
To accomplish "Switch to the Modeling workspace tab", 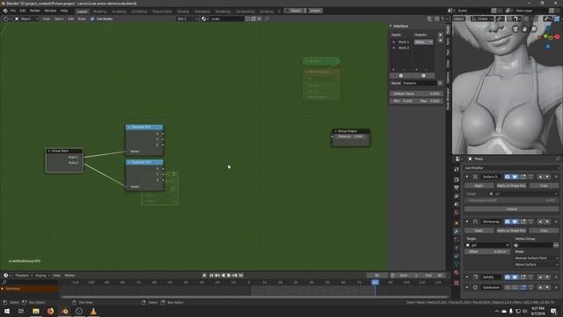I will click(99, 11).
